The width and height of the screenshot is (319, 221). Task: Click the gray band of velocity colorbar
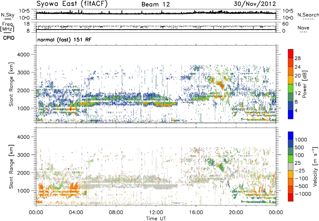[291, 167]
